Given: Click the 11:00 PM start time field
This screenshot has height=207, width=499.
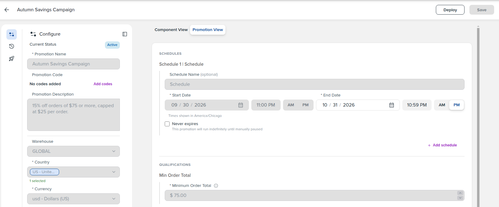Looking at the screenshot, I should [x=266, y=105].
